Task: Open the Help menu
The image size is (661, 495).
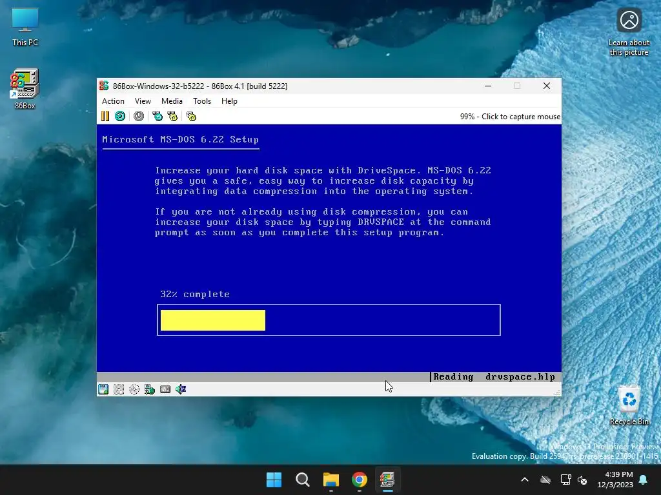Action: point(229,101)
